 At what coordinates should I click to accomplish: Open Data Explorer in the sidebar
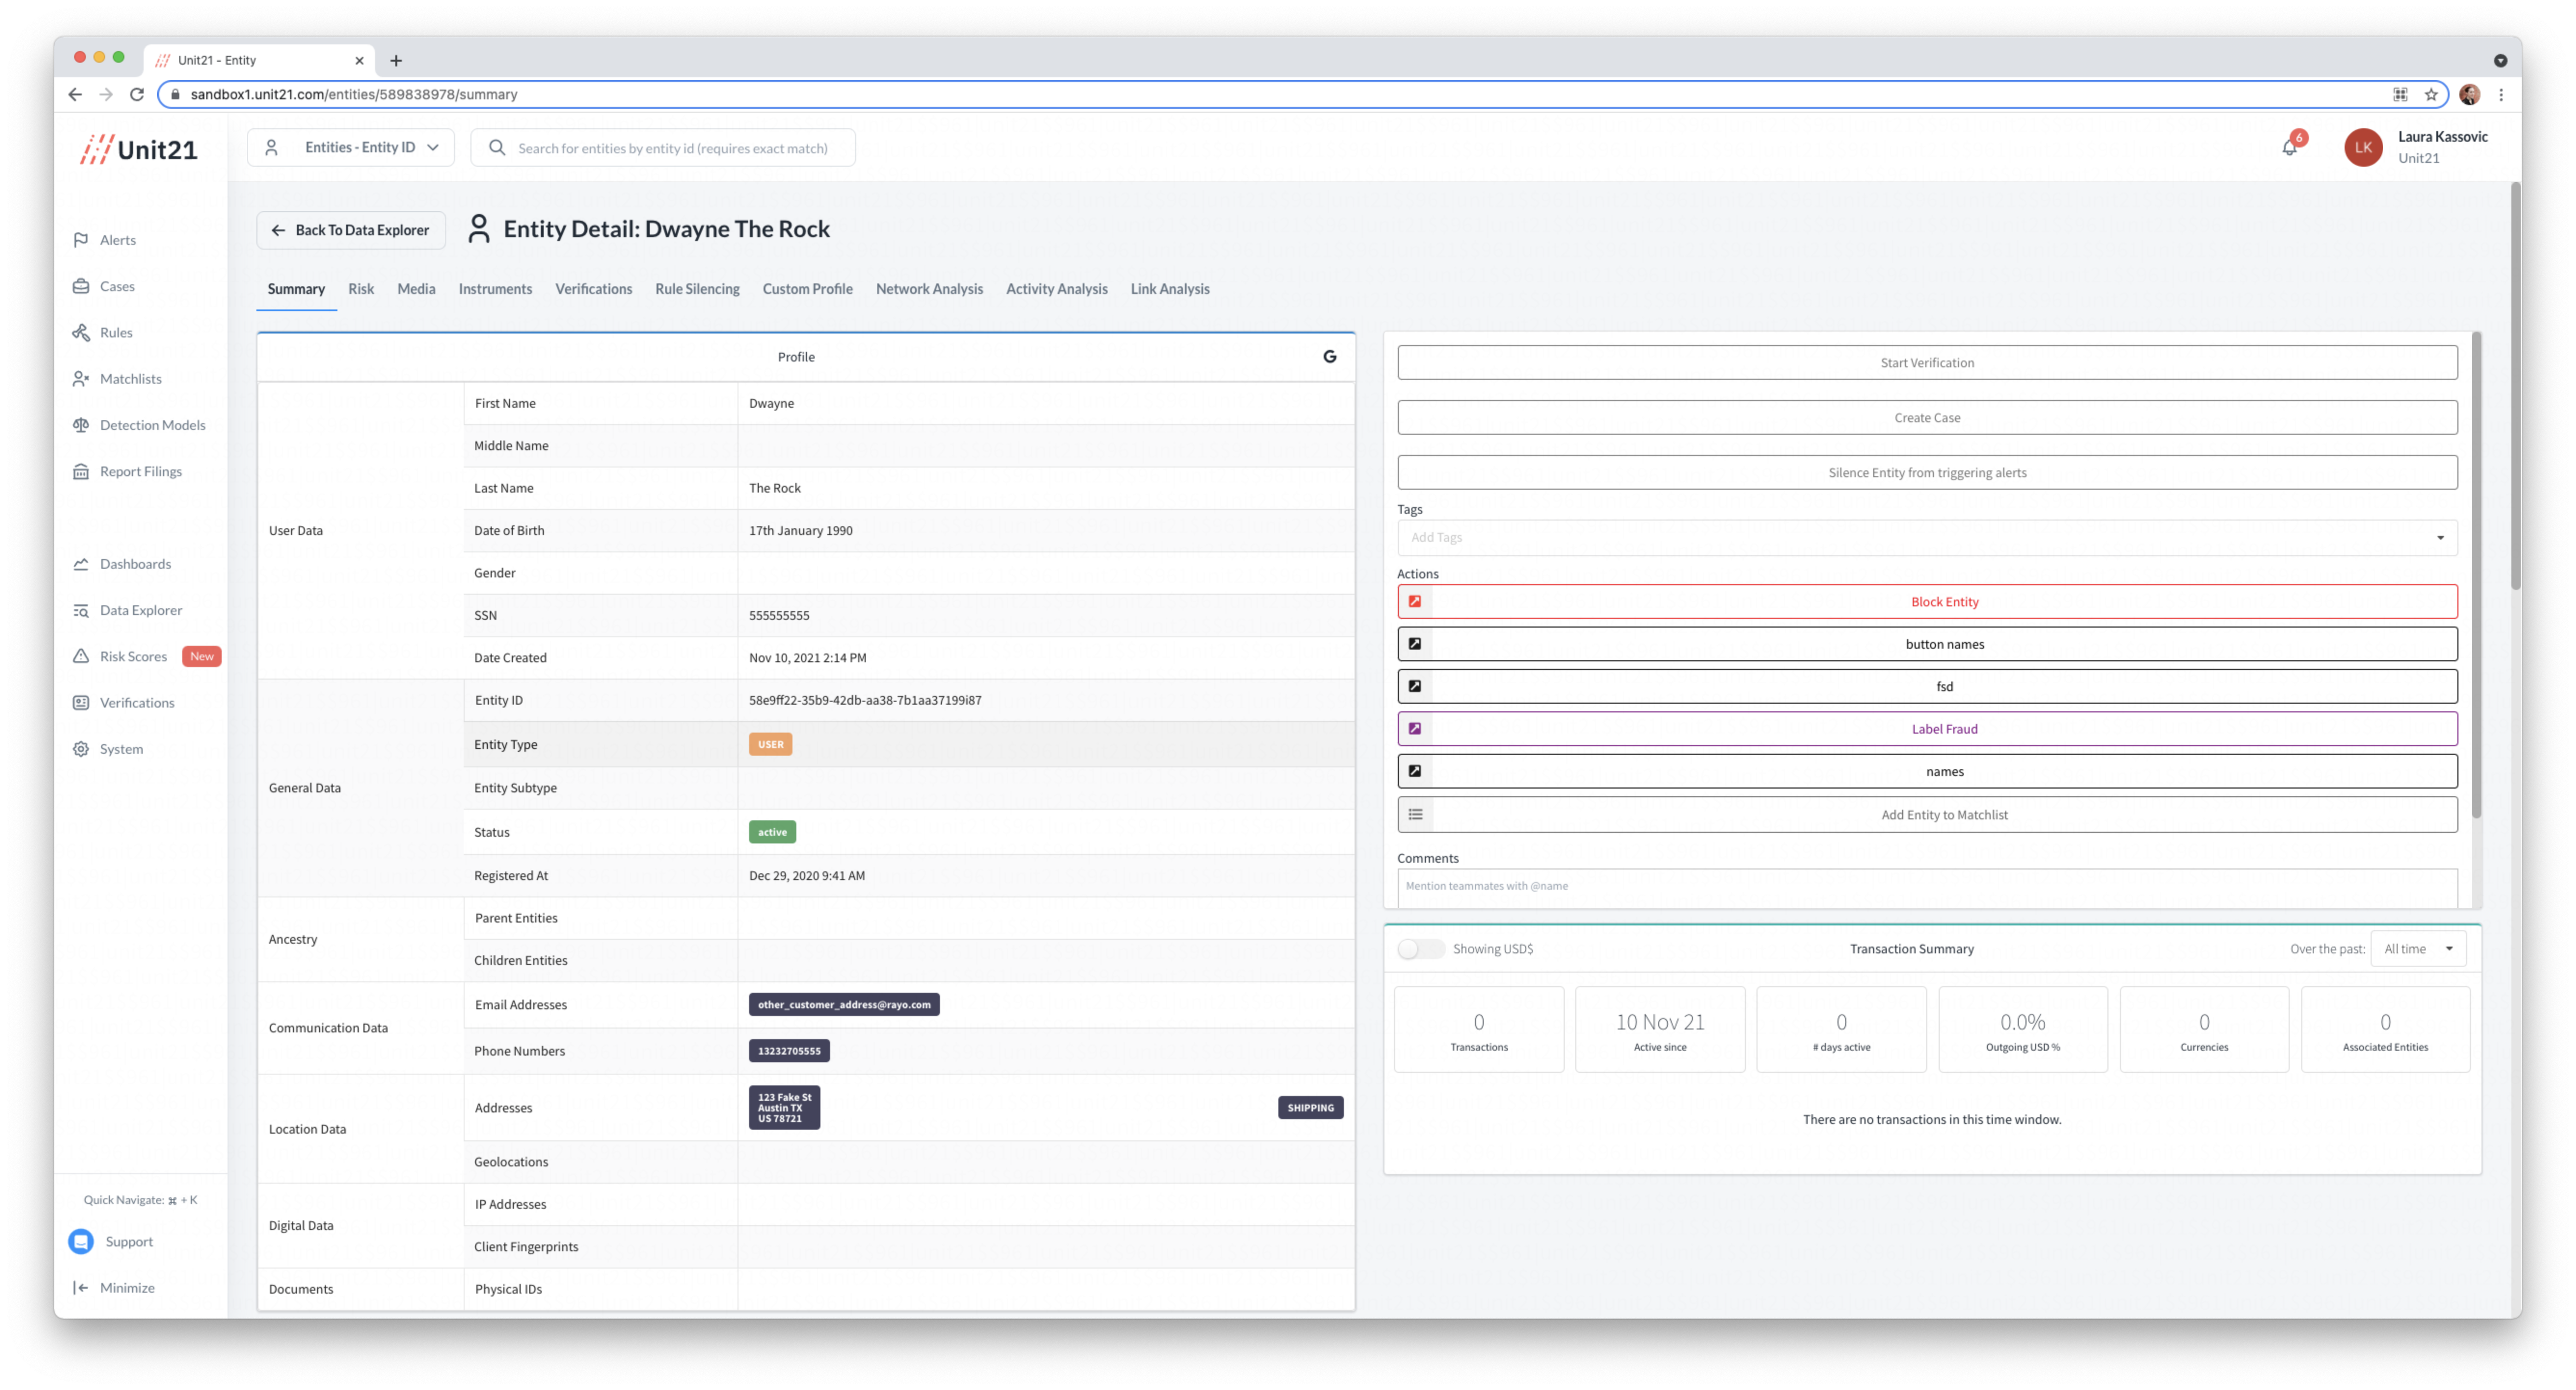click(140, 610)
